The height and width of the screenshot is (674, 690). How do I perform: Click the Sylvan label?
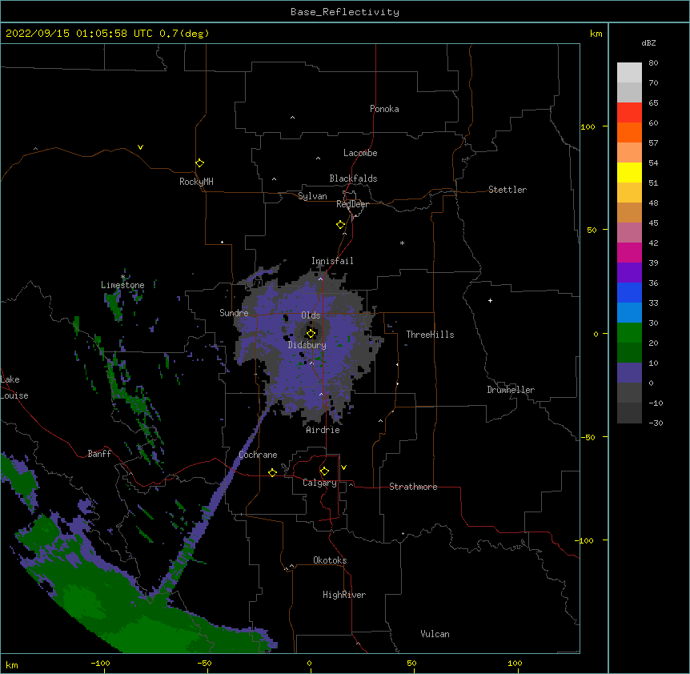[x=312, y=196]
